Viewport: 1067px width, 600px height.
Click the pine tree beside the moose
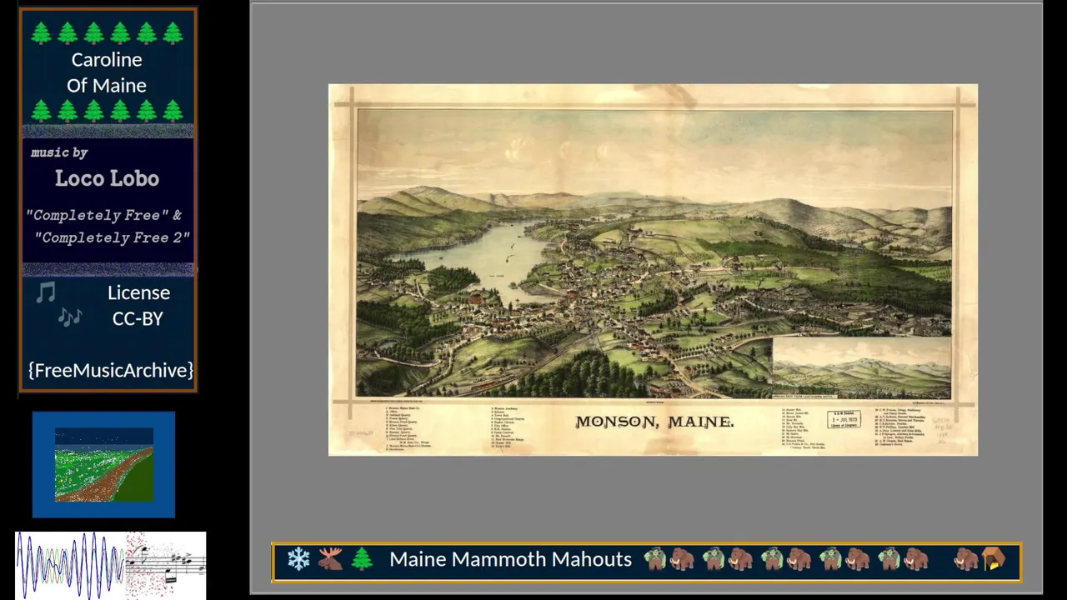tap(362, 559)
